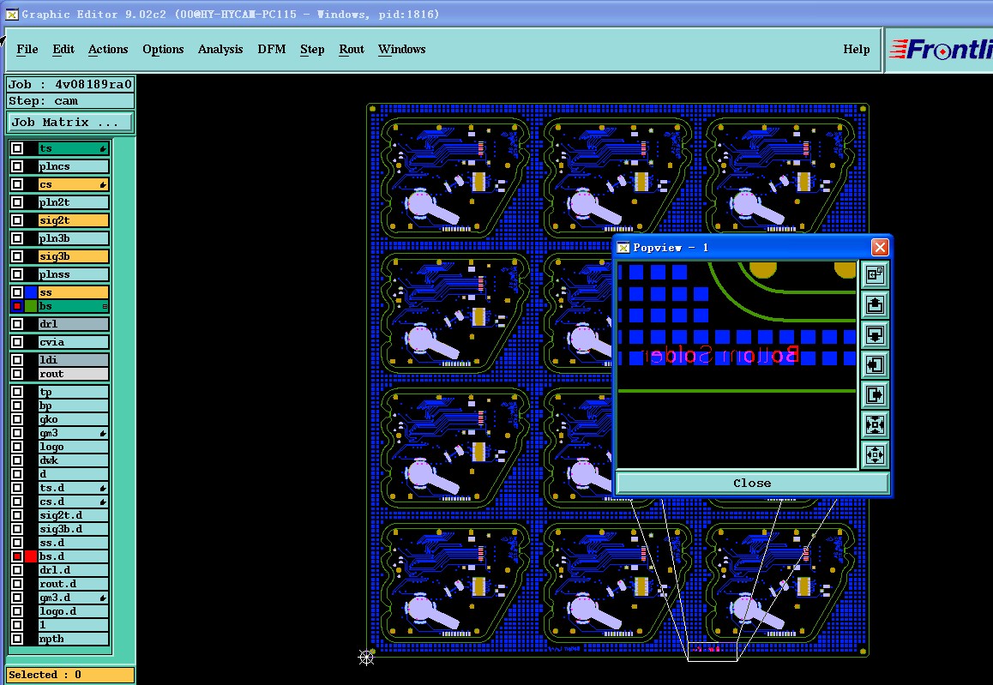Close Popview with red X button
Image resolution: width=993 pixels, height=685 pixels.
coord(880,248)
